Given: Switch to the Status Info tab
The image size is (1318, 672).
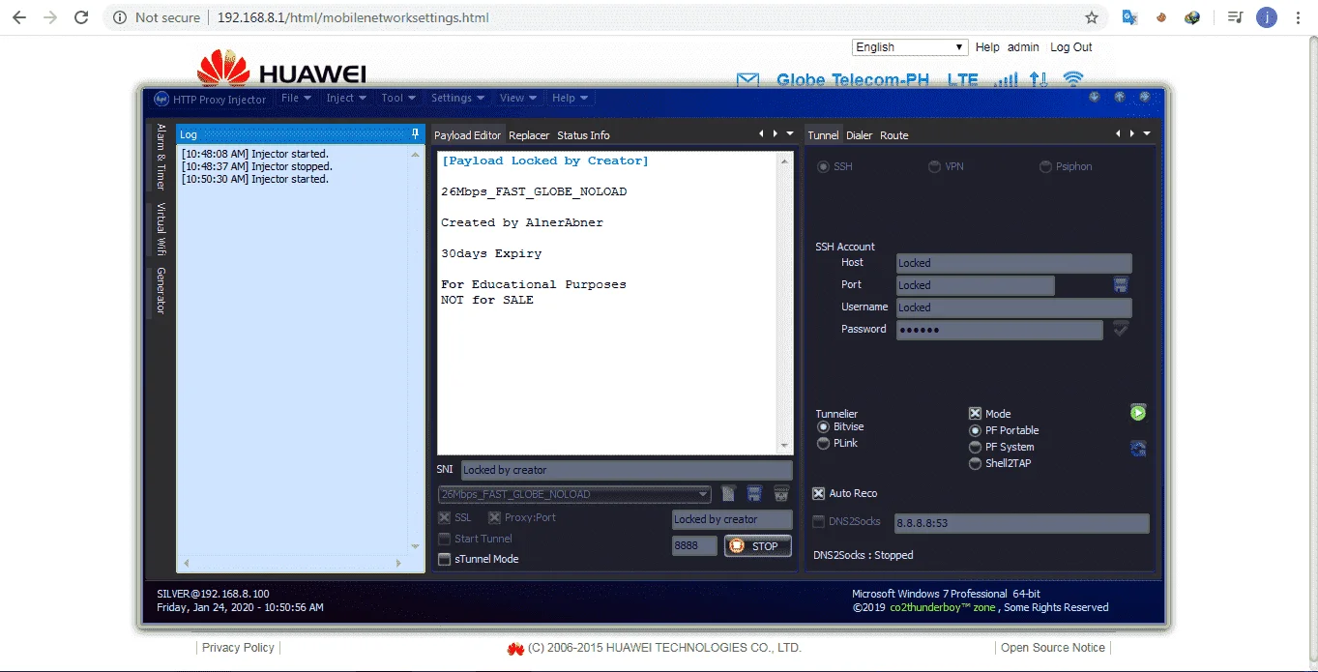Looking at the screenshot, I should point(583,135).
